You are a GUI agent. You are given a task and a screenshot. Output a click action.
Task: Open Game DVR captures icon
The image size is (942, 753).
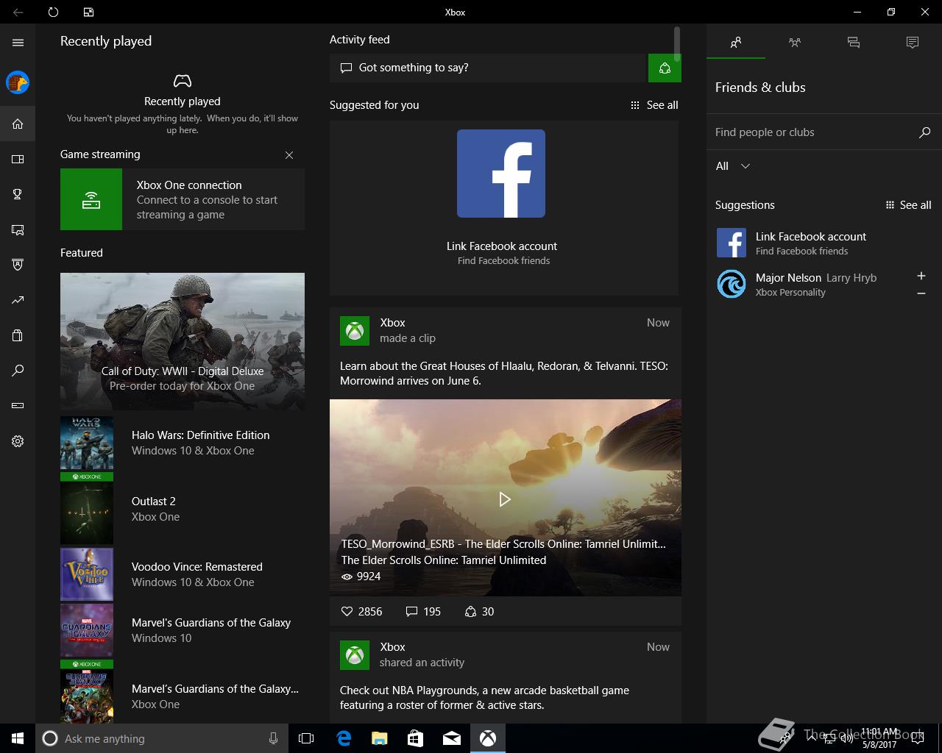tap(18, 229)
